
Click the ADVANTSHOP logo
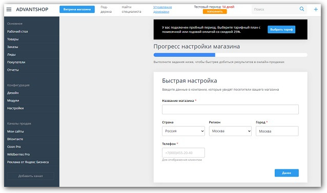pyautogui.click(x=32, y=9)
